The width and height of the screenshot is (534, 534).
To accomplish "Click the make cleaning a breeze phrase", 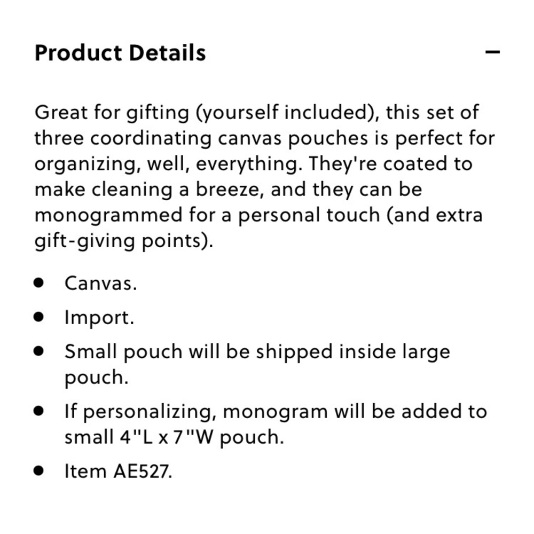I will 150,190.
